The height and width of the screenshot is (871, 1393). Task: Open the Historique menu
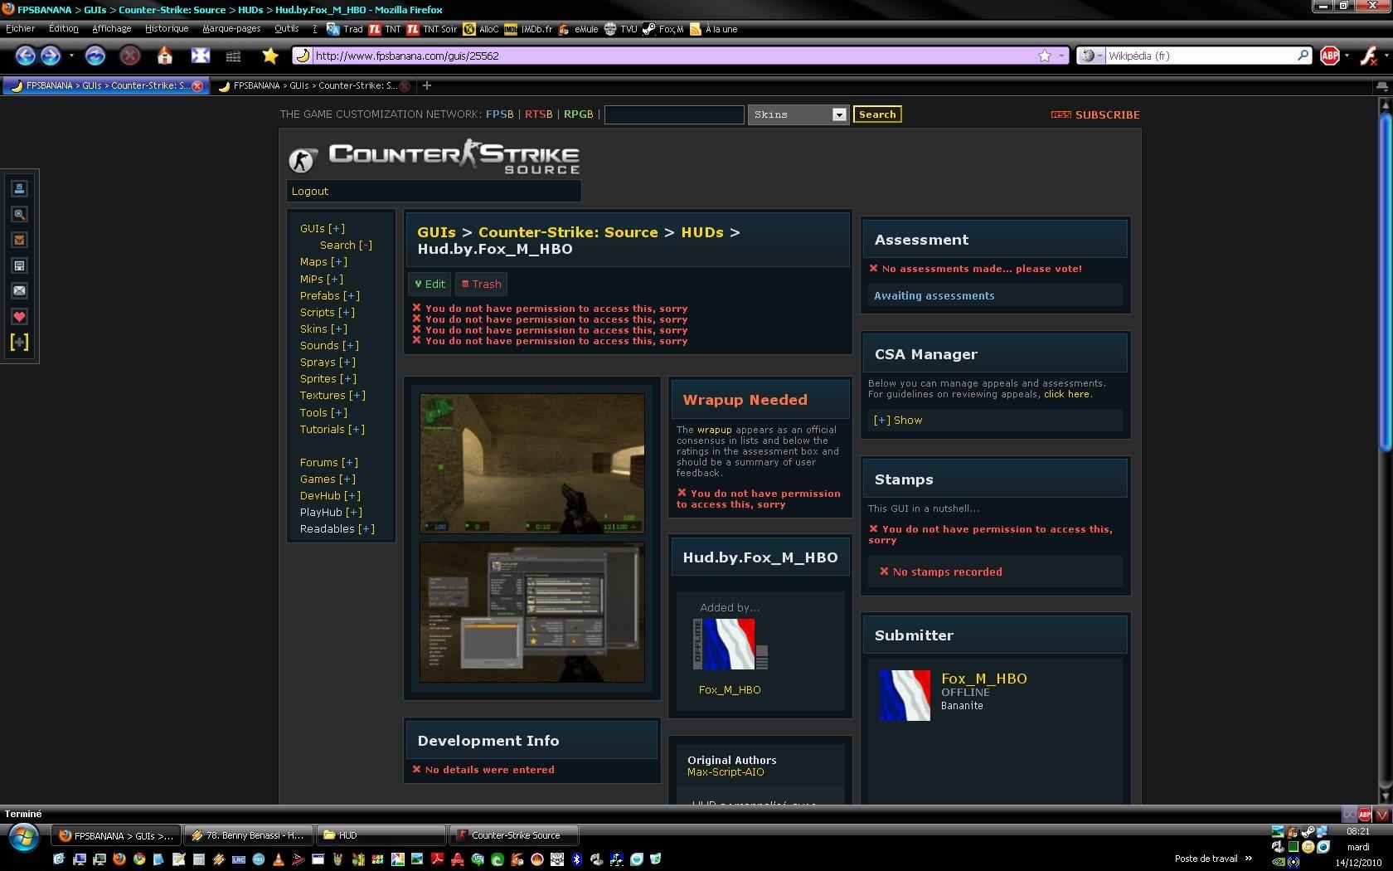pyautogui.click(x=166, y=28)
